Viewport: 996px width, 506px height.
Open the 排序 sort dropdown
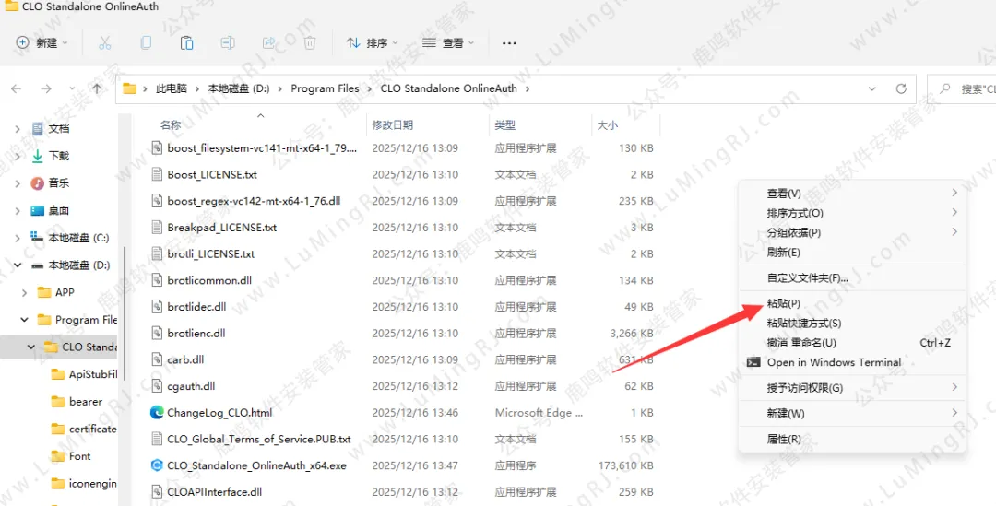coord(372,43)
